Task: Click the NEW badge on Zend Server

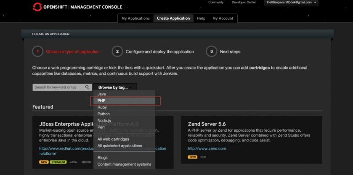Action: coord(193,157)
